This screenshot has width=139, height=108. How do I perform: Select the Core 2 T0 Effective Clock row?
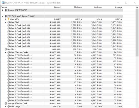coord(62,67)
